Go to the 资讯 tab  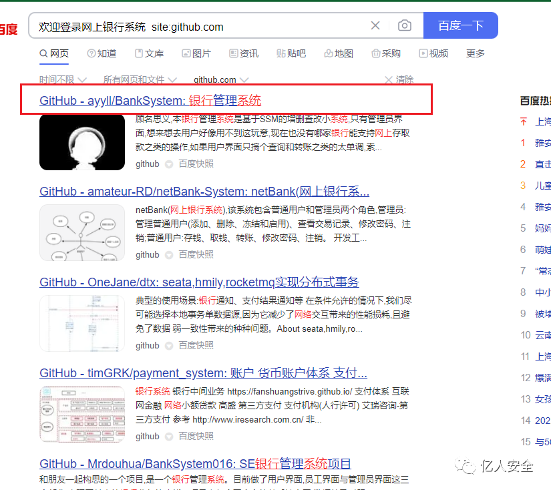(x=244, y=53)
